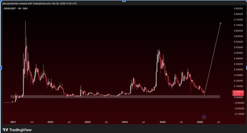Click the 2023 time axis label

point(88,122)
